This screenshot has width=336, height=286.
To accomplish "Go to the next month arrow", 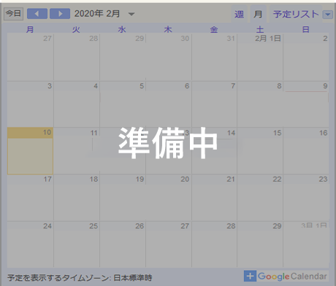I will [60, 14].
